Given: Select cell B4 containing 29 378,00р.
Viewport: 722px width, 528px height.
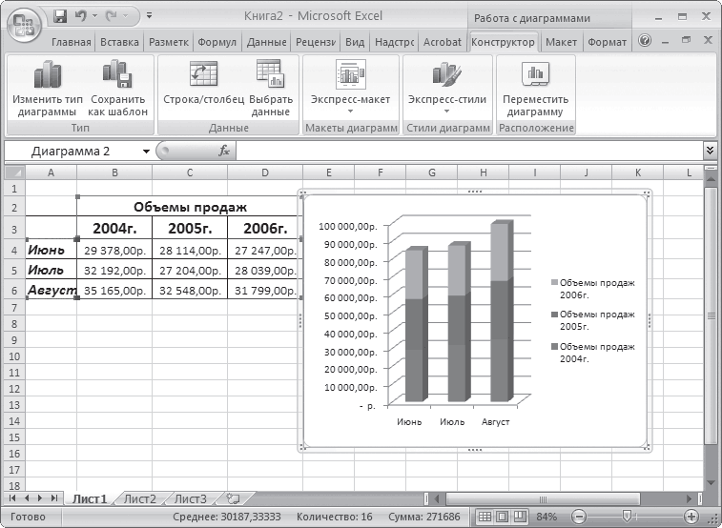Looking at the screenshot, I should pyautogui.click(x=113, y=251).
